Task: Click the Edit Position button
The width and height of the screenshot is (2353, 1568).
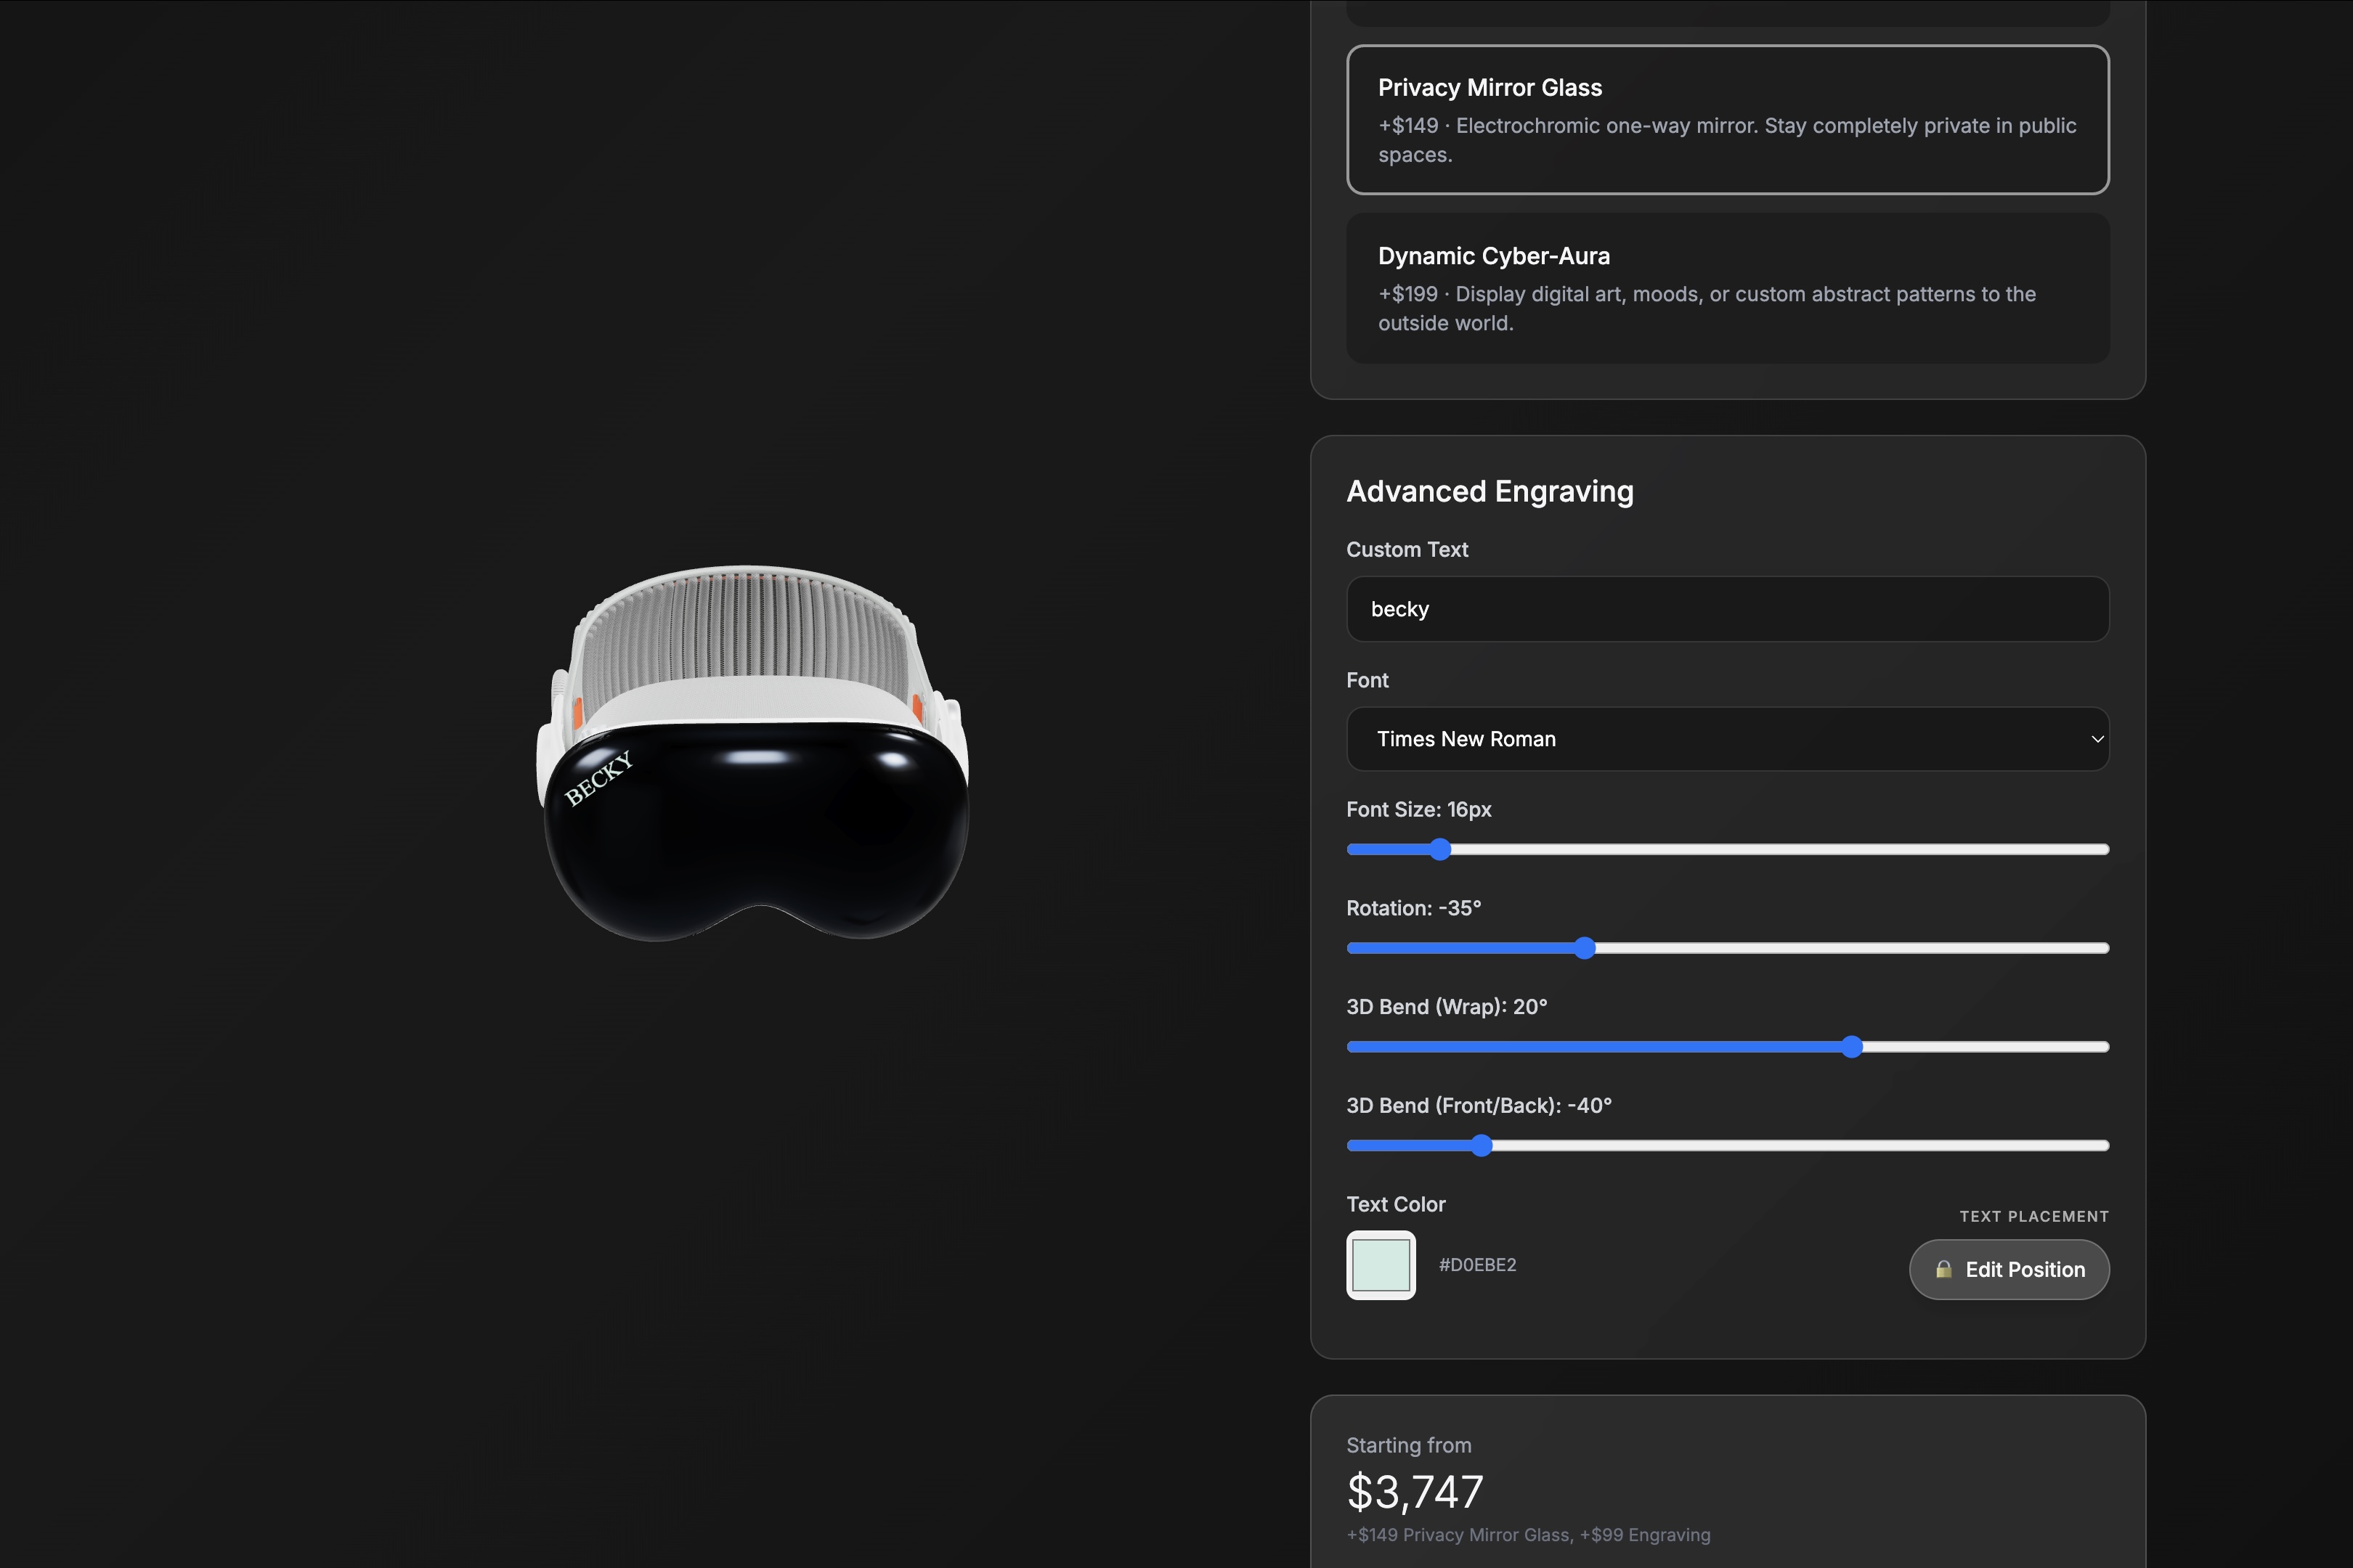Action: pyautogui.click(x=2009, y=1269)
